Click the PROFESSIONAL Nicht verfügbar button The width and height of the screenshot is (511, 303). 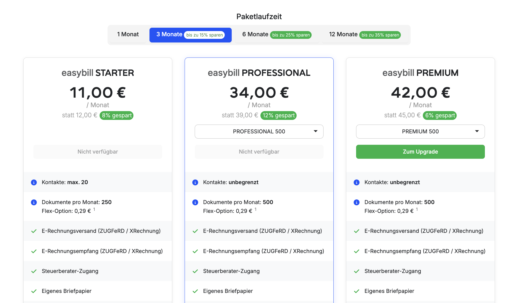[x=259, y=152]
